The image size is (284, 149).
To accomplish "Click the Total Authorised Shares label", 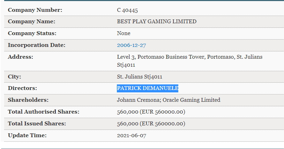I will [44, 112].
